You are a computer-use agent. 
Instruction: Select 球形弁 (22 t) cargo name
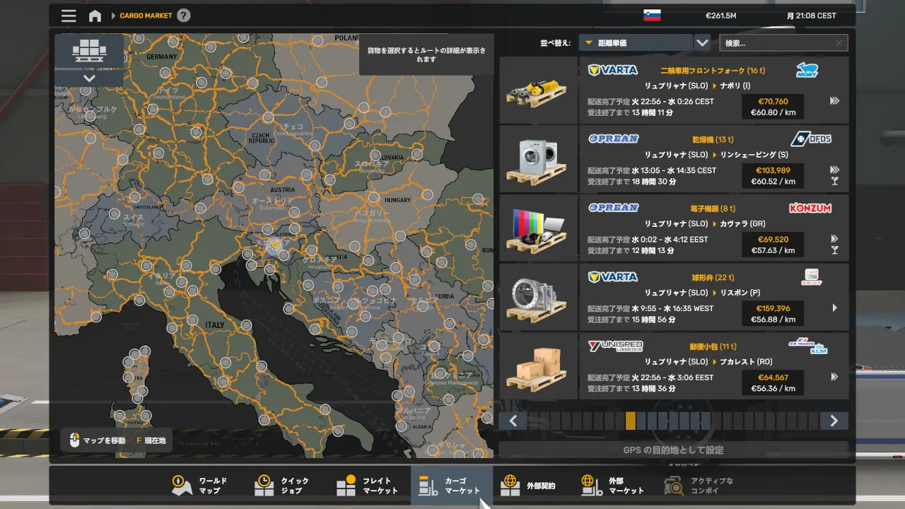pos(713,278)
